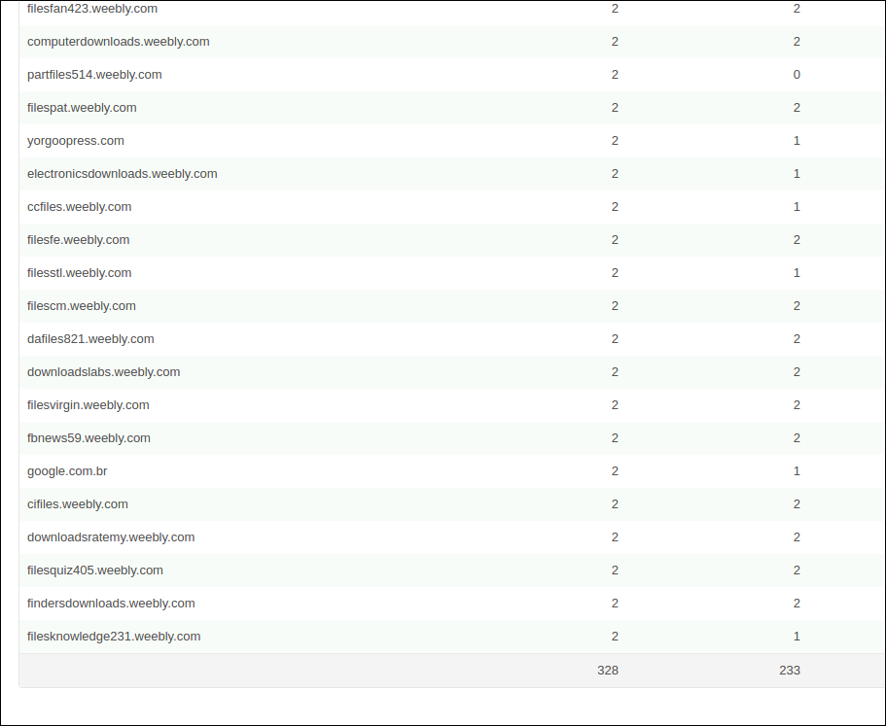Click the 1 value in electronicsdownloads row
Screen dimensions: 886x726
pos(797,174)
